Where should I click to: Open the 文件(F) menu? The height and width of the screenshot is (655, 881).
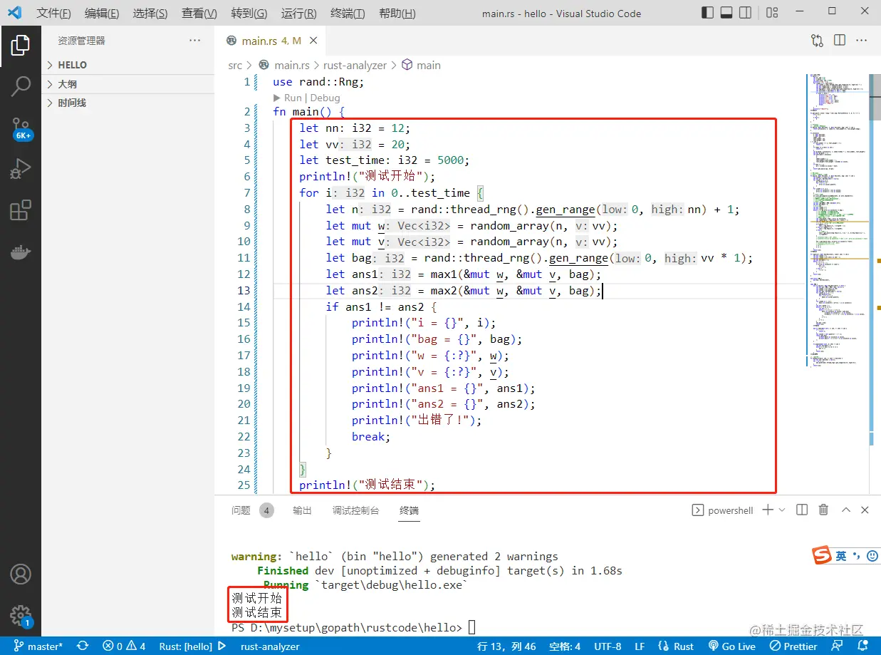click(x=53, y=14)
